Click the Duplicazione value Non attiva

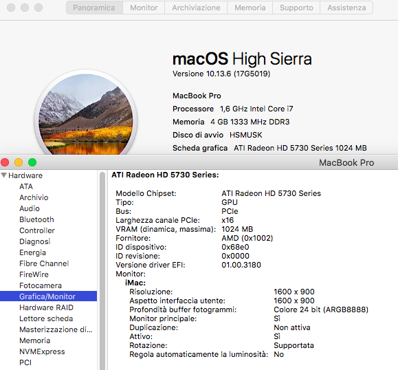tap(292, 327)
